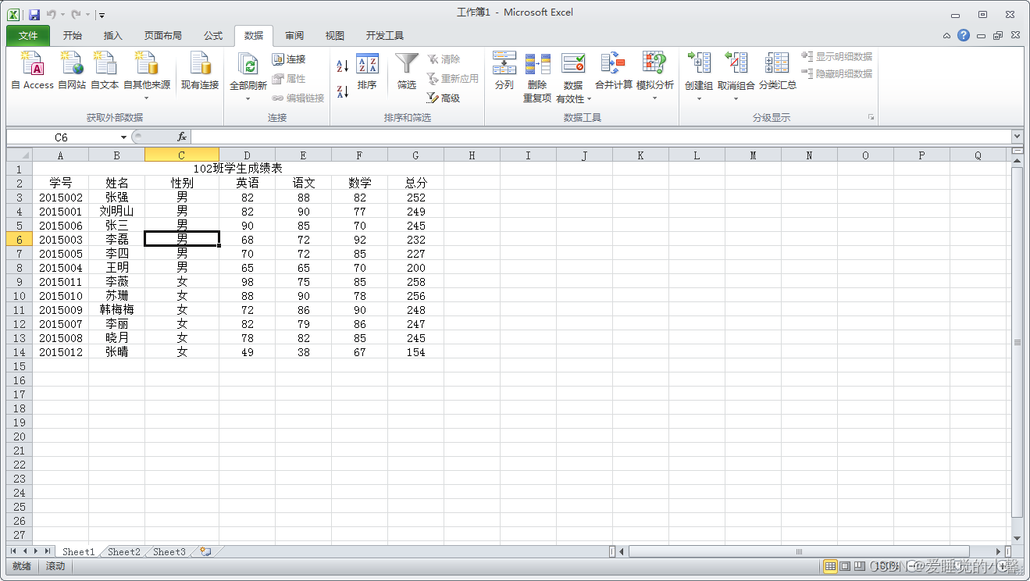Open the Name Box dropdown

coord(123,137)
